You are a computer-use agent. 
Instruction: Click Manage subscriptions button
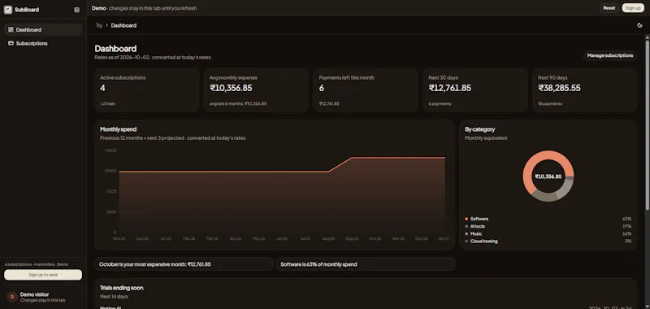[610, 55]
